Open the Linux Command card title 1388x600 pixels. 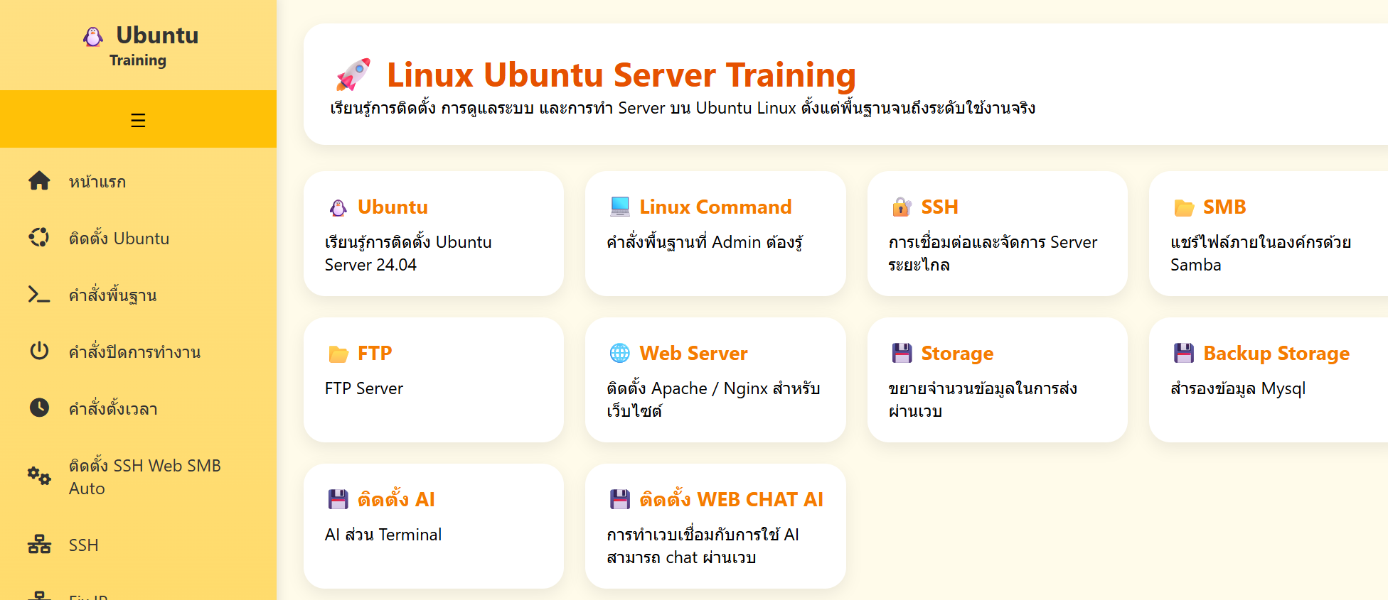tap(715, 207)
